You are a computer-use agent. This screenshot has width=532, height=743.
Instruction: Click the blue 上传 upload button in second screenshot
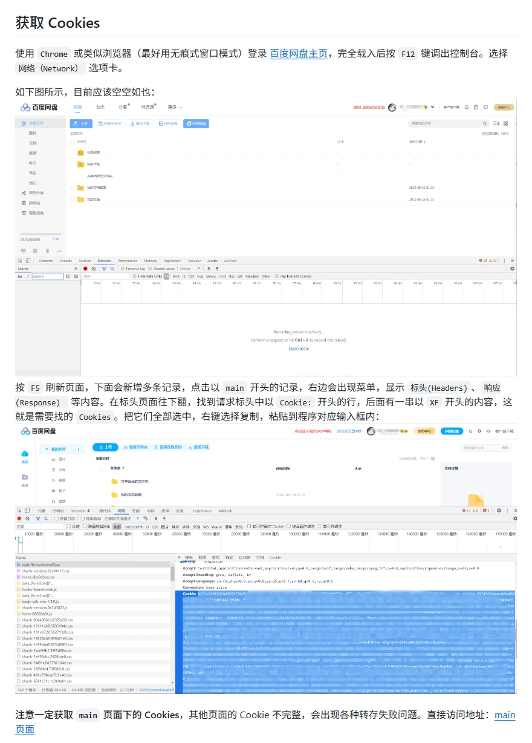(x=105, y=447)
